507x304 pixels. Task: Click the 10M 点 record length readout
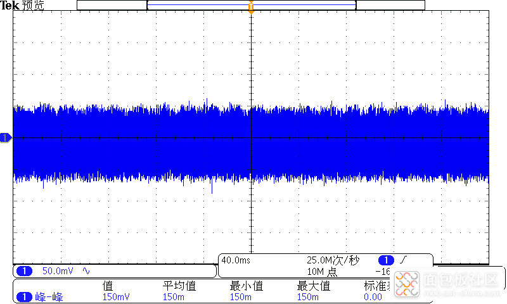[322, 272]
